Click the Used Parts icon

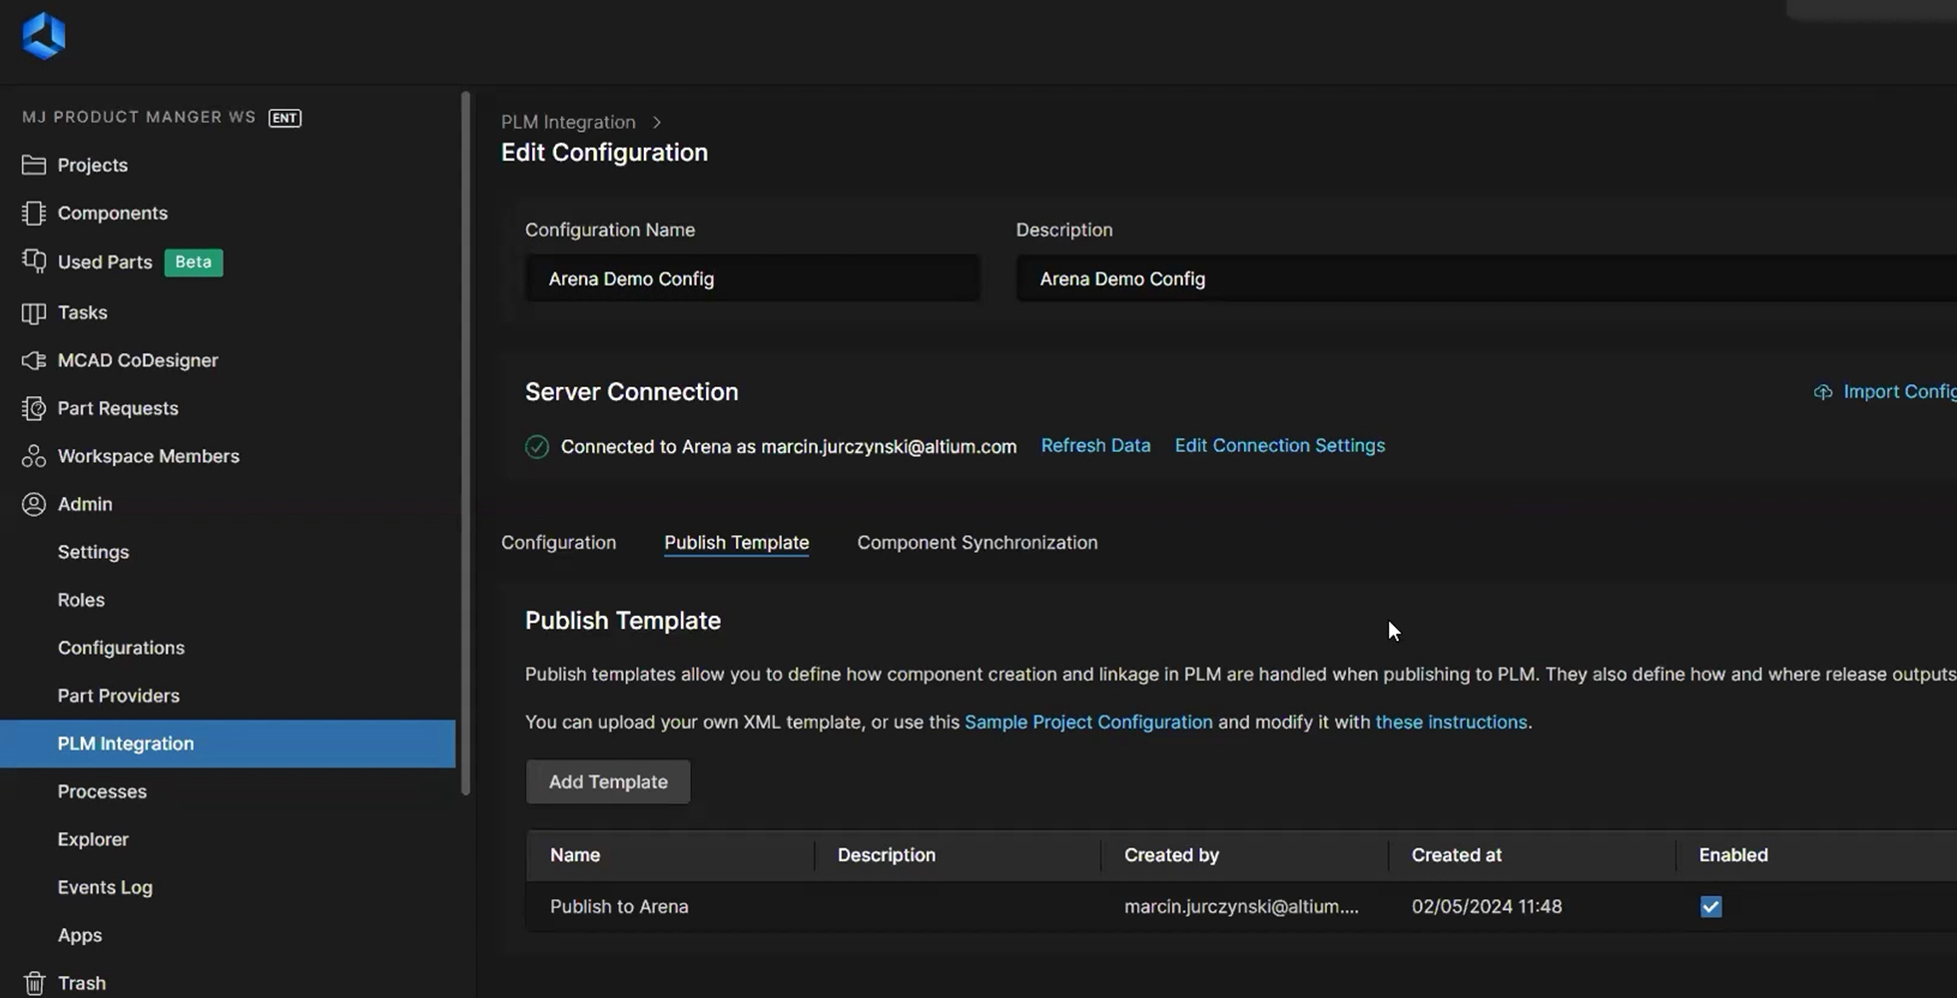(34, 261)
